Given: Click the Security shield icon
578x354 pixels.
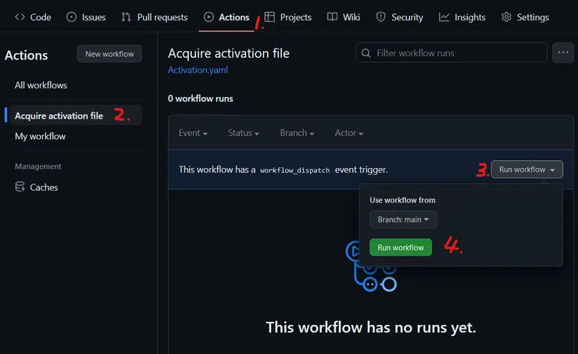Looking at the screenshot, I should [x=380, y=17].
